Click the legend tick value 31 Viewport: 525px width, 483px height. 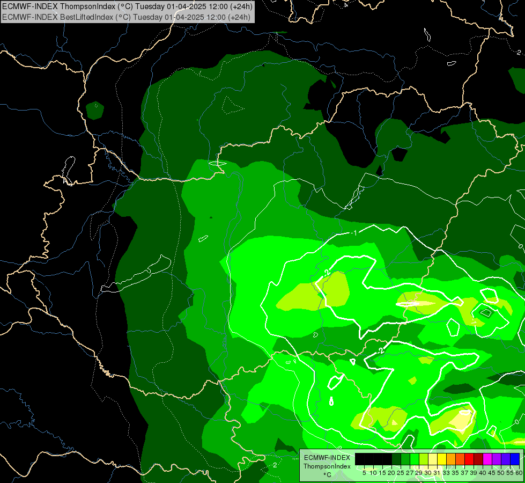437,473
